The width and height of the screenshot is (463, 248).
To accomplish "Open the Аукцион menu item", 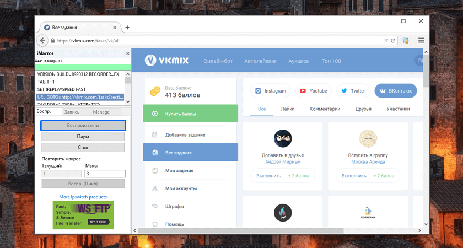I will coord(299,61).
